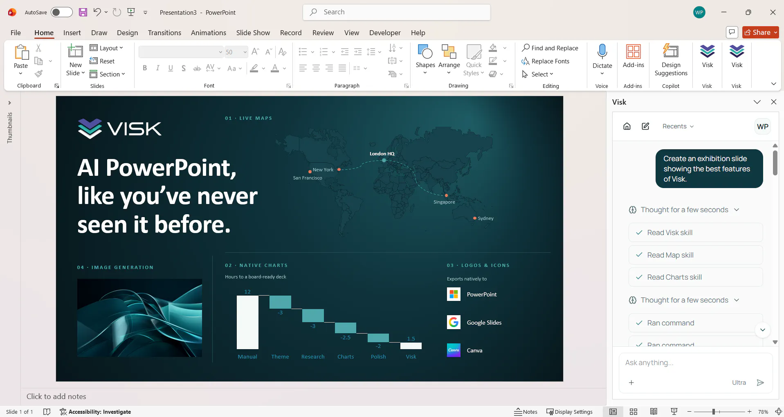Open the Arrange options
This screenshot has height=417, width=784.
pyautogui.click(x=449, y=60)
